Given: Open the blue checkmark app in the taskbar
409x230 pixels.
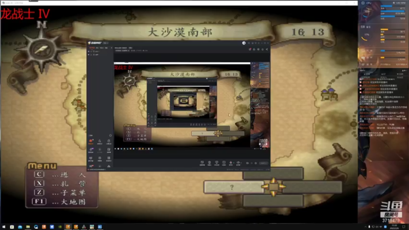Looking at the screenshot, I should click(x=52, y=227).
